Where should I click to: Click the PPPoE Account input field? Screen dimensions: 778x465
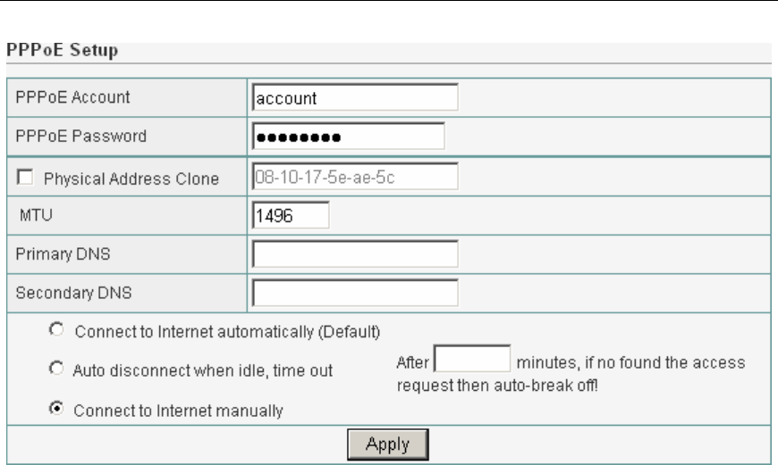pyautogui.click(x=355, y=99)
